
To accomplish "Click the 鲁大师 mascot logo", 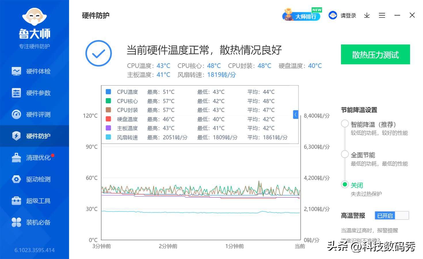I will click(35, 17).
